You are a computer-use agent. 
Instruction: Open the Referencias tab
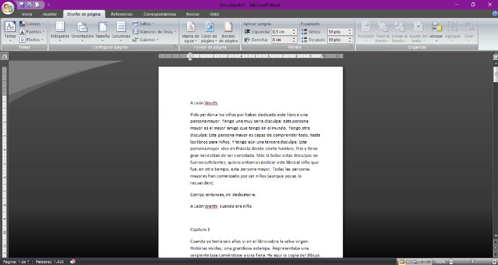tap(122, 14)
